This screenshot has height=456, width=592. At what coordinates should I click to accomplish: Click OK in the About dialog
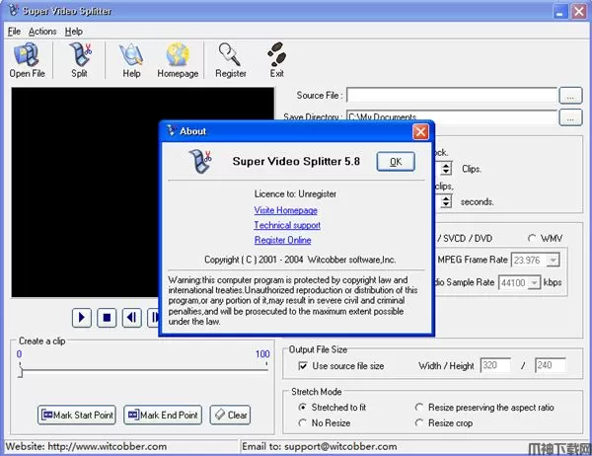[x=395, y=162]
